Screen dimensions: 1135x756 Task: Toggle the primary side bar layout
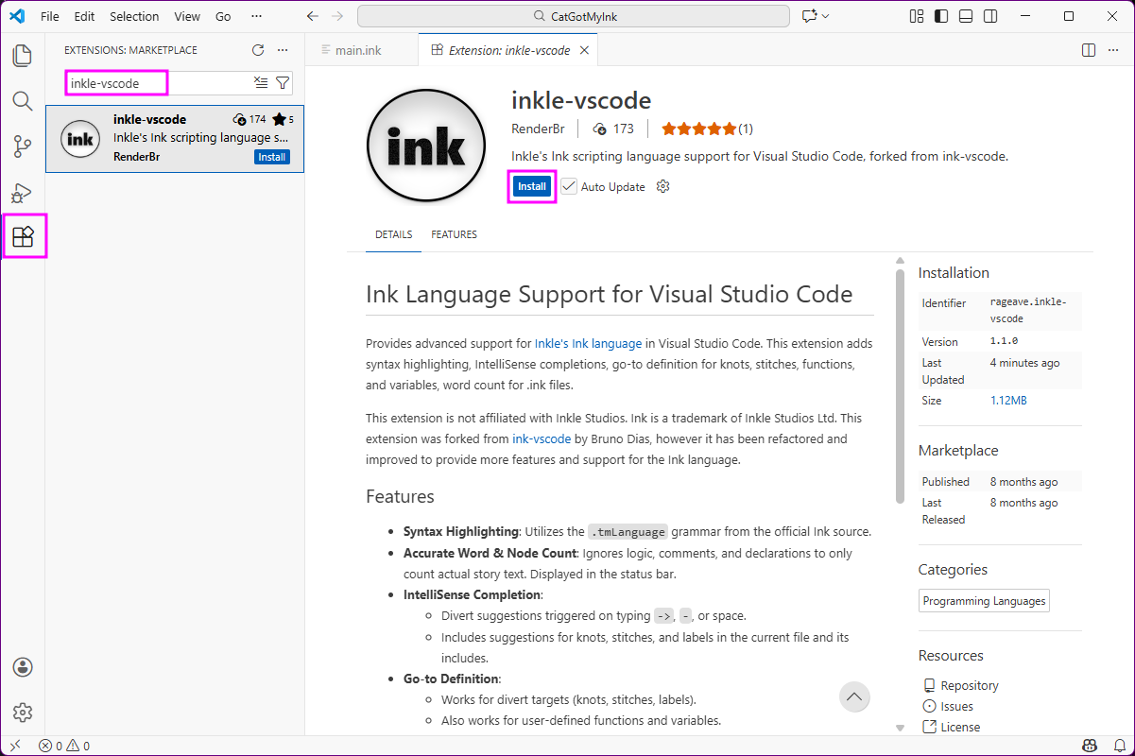point(940,16)
